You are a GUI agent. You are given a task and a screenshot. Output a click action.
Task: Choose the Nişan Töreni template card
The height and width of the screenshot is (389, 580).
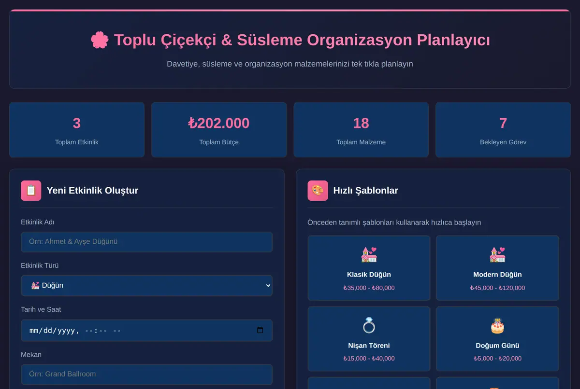pos(369,339)
